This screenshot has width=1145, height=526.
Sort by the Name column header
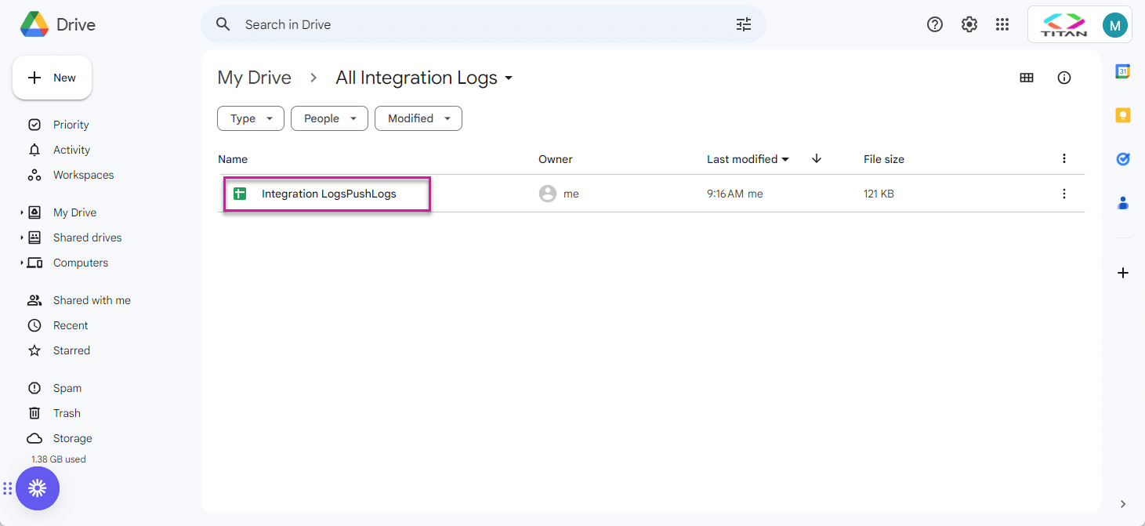tap(233, 159)
